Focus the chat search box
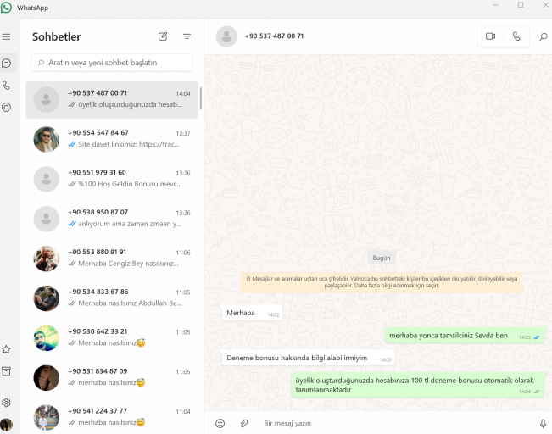This screenshot has width=552, height=434. 112,63
